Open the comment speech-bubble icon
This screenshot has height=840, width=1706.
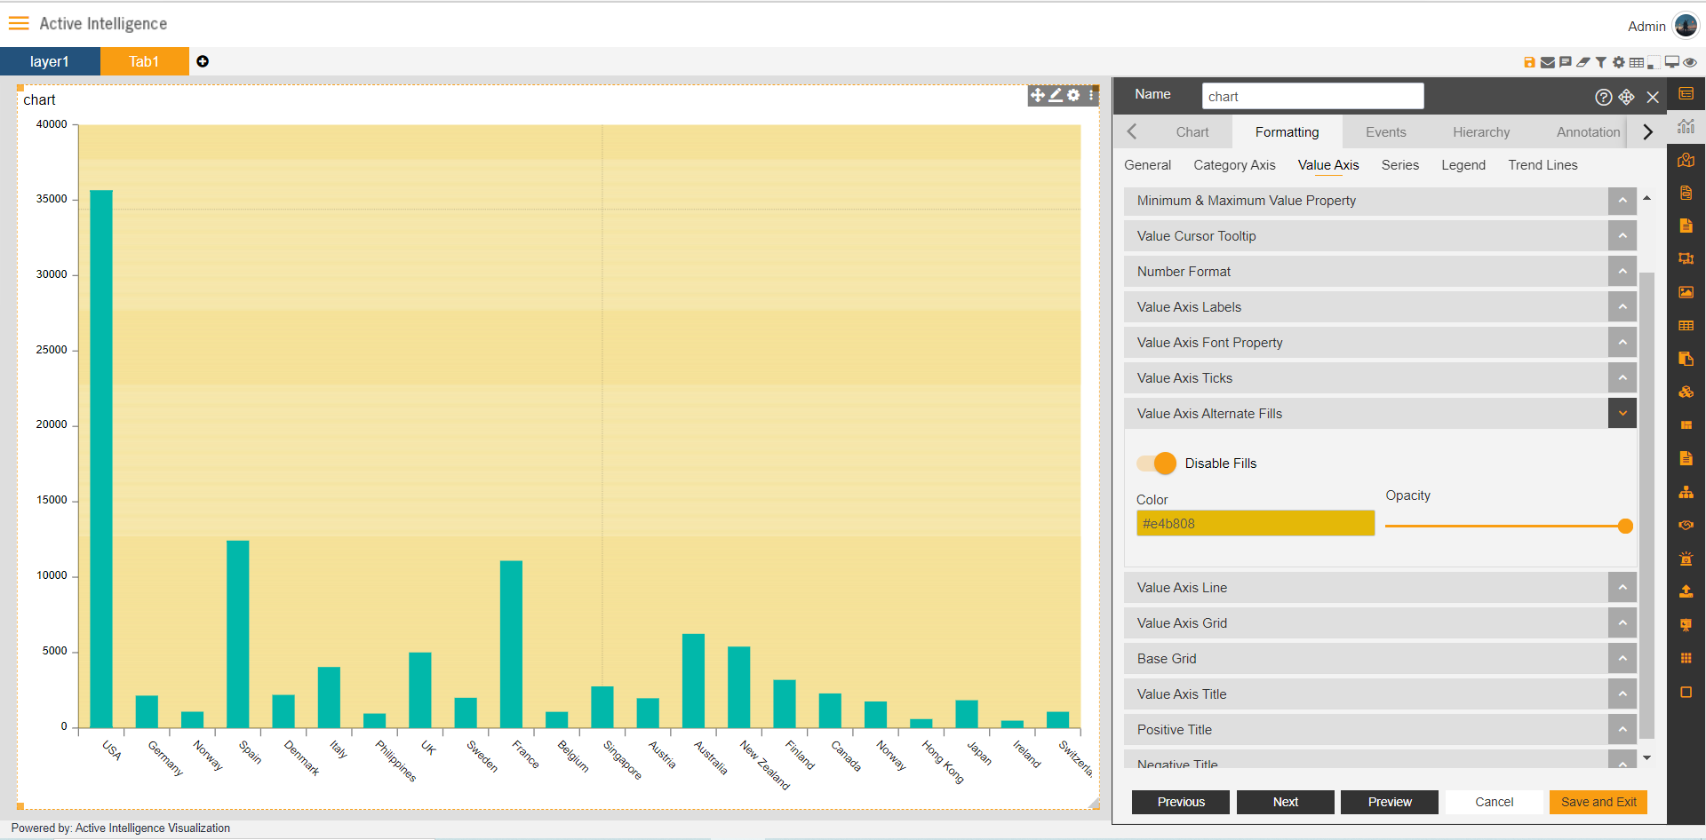1566,62
